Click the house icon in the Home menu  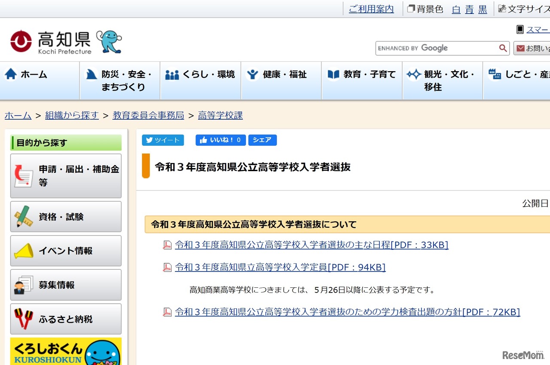click(x=11, y=74)
